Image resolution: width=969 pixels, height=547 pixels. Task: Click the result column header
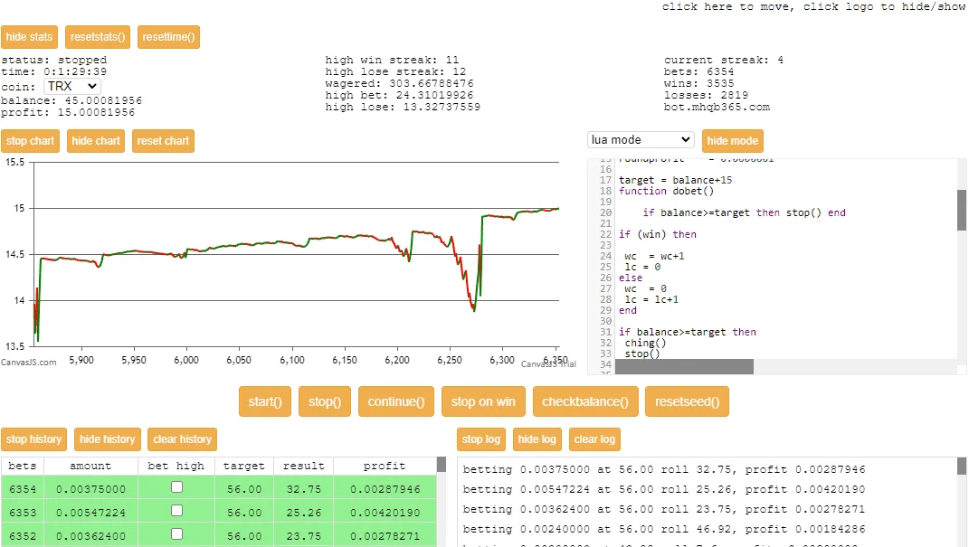(303, 467)
